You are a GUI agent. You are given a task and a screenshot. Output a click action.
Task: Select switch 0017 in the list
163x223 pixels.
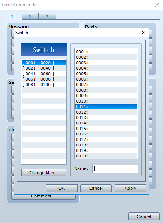coord(106,140)
